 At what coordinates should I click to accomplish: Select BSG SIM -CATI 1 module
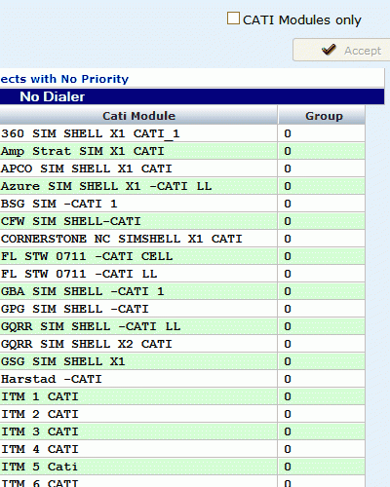click(x=182, y=204)
